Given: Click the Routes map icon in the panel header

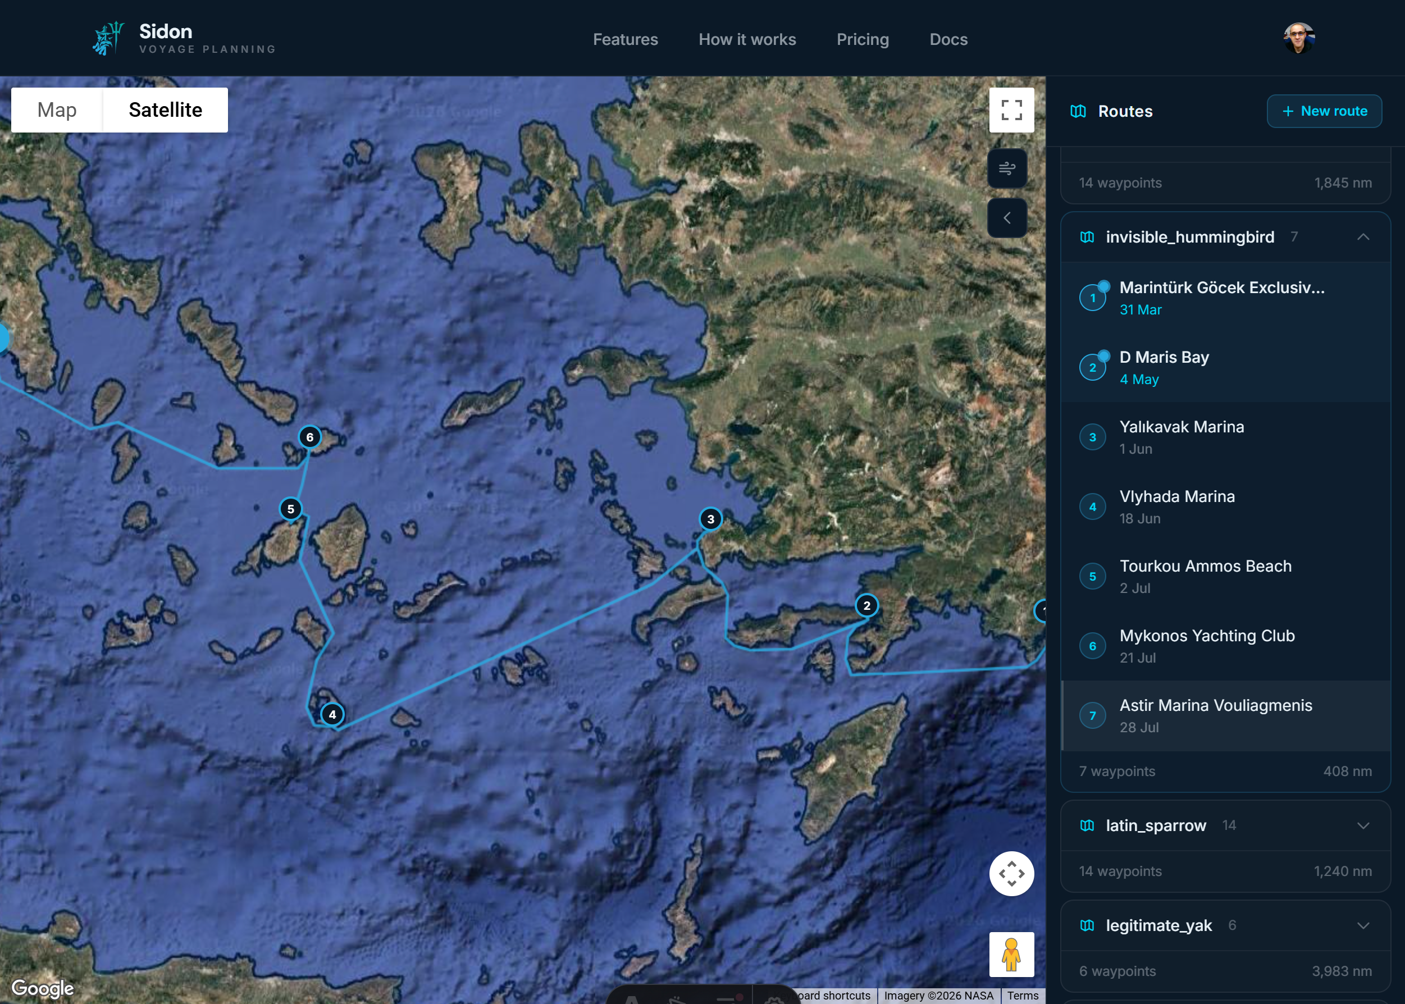Looking at the screenshot, I should (1078, 111).
